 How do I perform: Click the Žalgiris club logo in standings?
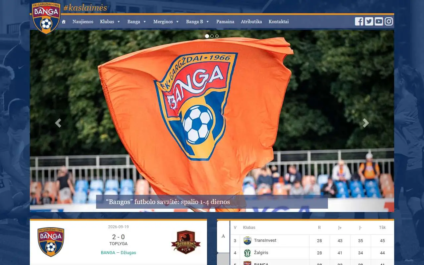point(247,253)
